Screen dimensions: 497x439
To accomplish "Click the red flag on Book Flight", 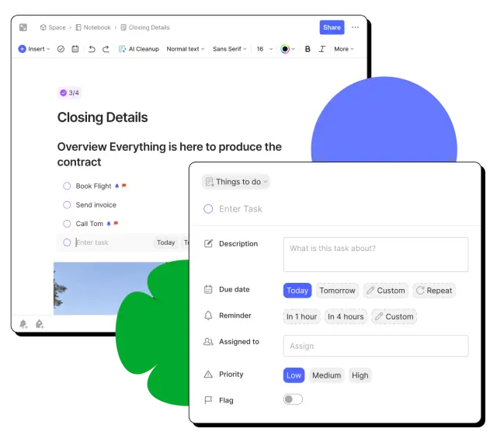I will click(x=124, y=186).
